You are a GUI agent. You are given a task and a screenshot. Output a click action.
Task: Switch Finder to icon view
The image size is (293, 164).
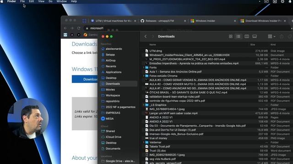point(231,36)
